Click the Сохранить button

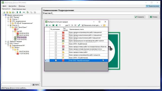tap(140, 17)
